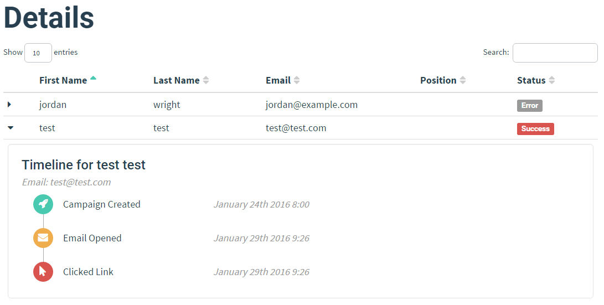The width and height of the screenshot is (604, 305).
Task: Expand the jordan wright row details
Action: tap(9, 105)
